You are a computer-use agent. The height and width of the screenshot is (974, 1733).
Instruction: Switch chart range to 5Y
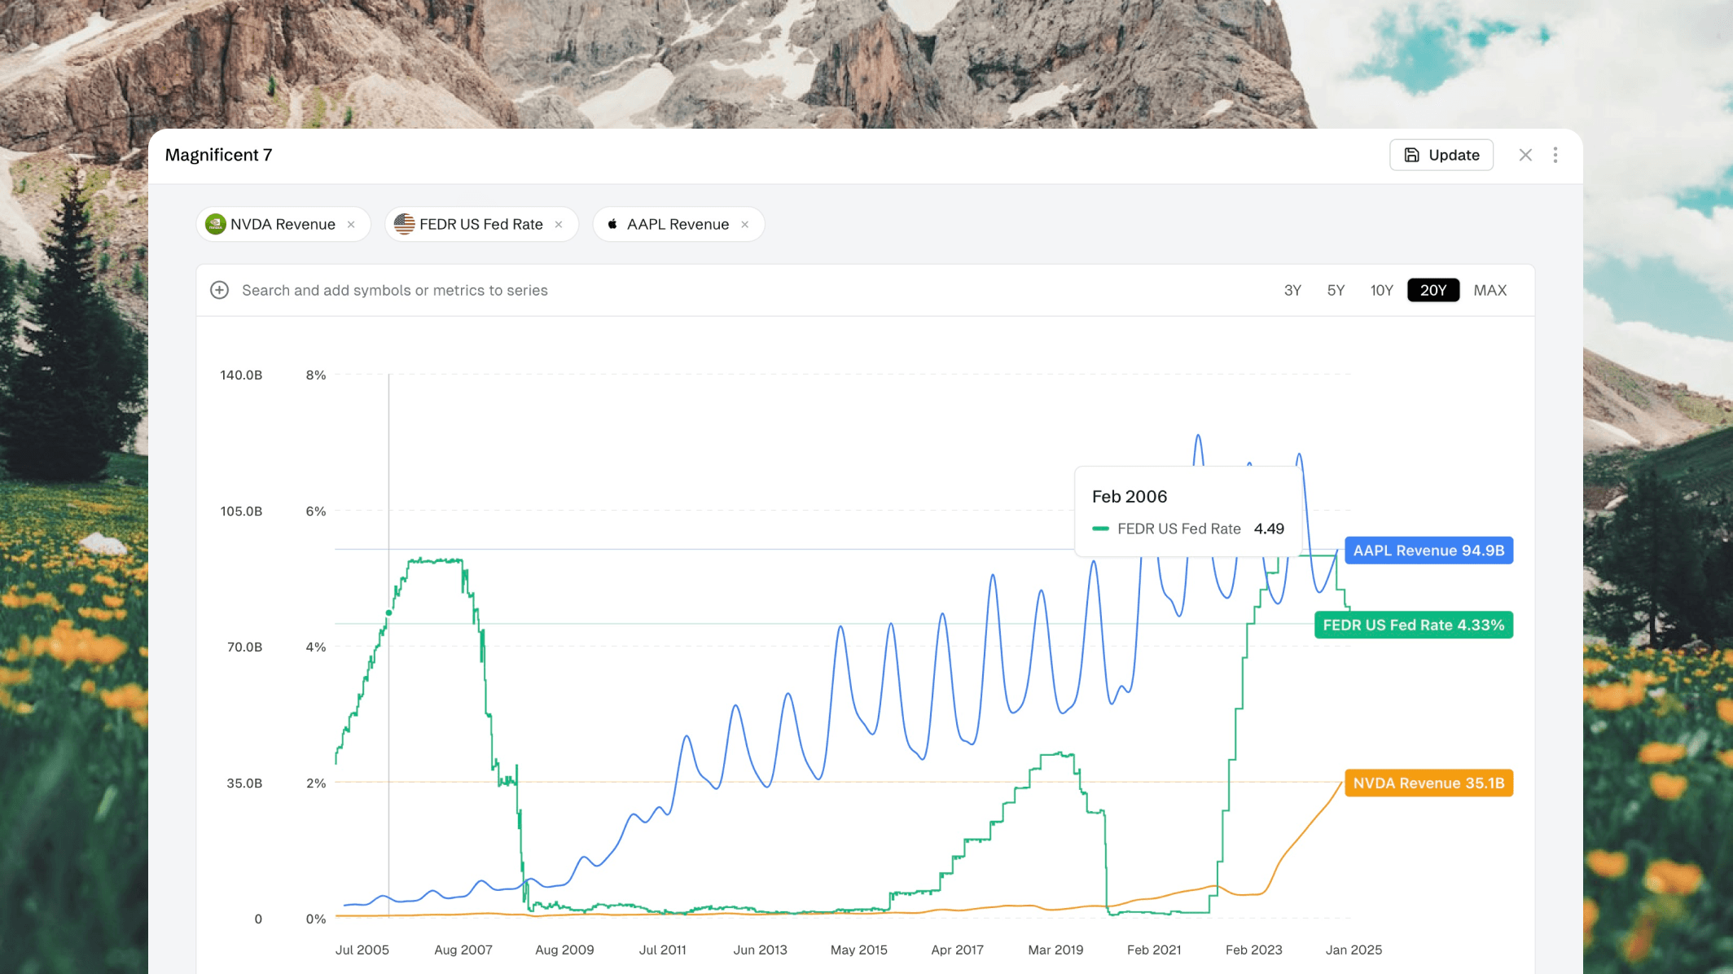pyautogui.click(x=1336, y=290)
